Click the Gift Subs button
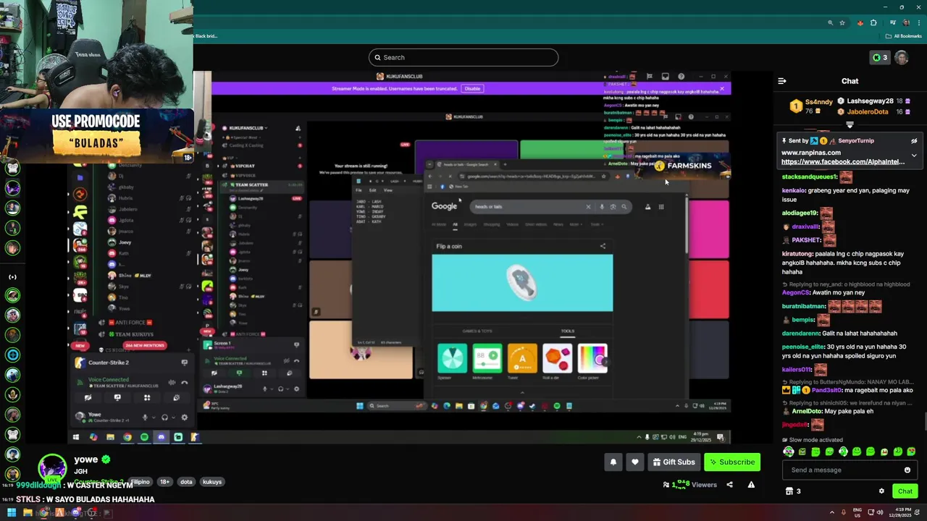Screen dimensions: 927x521 click(x=673, y=462)
